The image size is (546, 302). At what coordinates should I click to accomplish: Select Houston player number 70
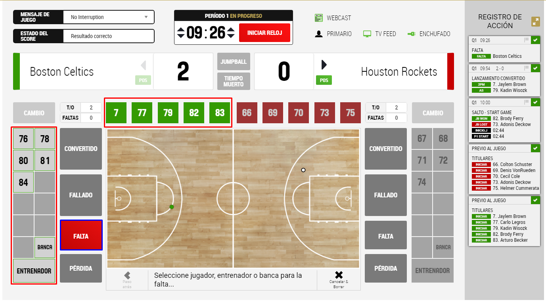point(299,113)
